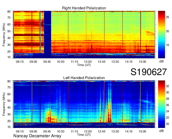
Task: Click "Time (UT)" label under the top plot
Action: pos(84,65)
